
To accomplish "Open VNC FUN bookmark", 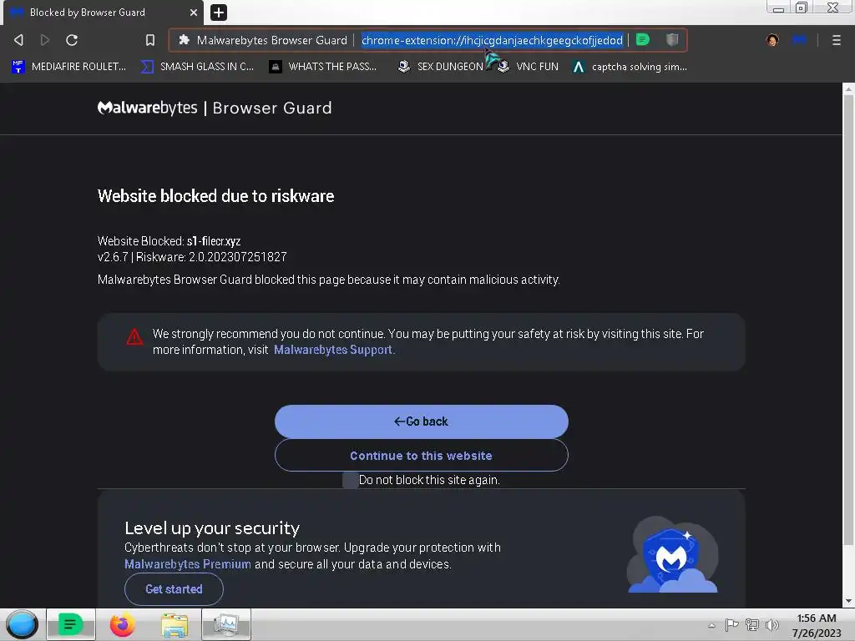I will tap(529, 67).
